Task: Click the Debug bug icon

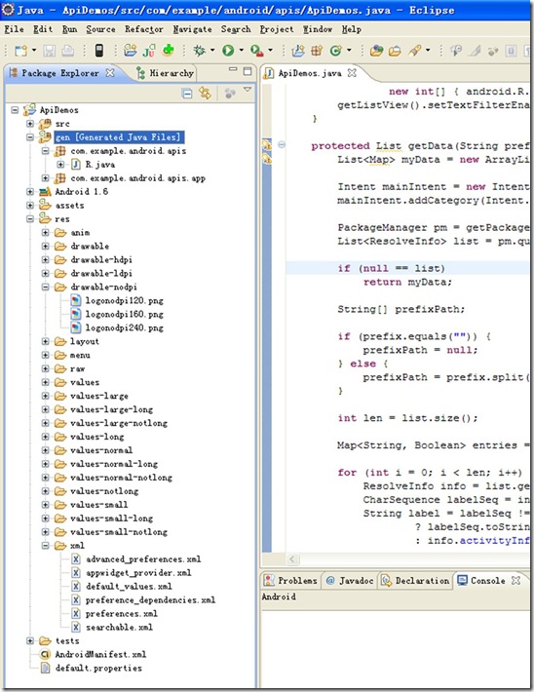Action: pos(200,51)
